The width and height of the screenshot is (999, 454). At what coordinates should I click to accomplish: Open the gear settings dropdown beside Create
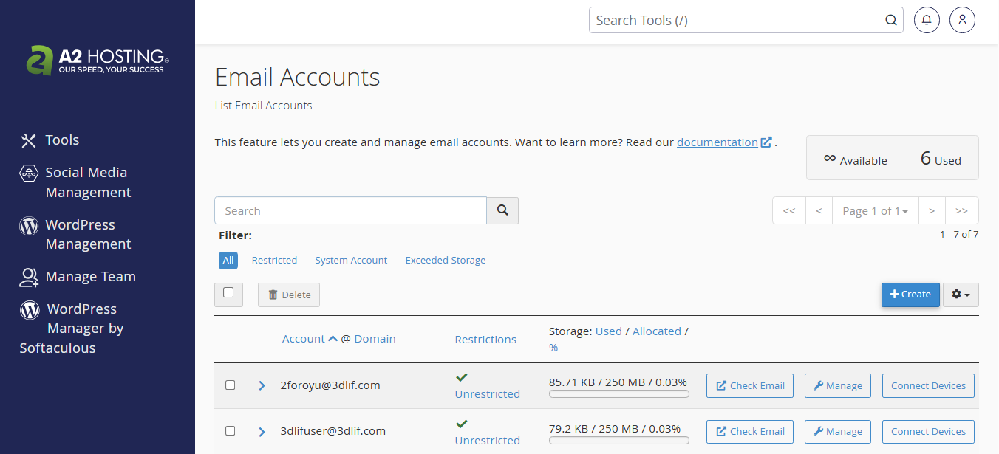pos(961,294)
